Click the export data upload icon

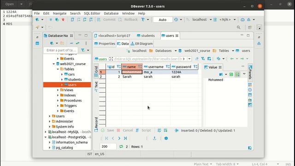(154, 138)
